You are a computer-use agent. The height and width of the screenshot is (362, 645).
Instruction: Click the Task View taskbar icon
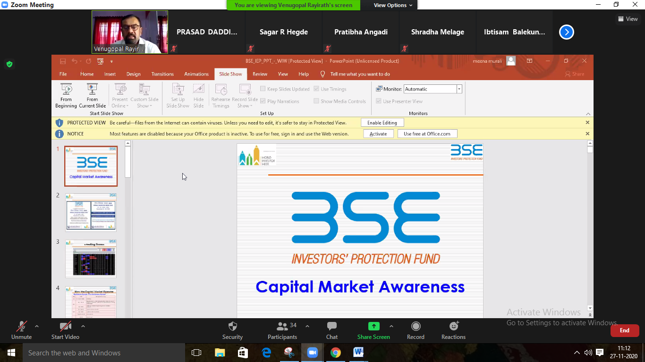click(x=196, y=353)
